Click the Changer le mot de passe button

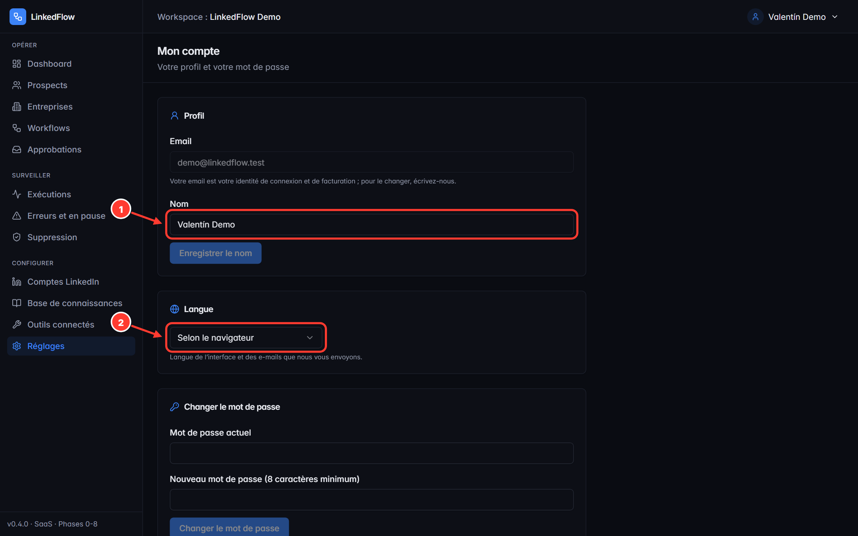click(x=229, y=527)
